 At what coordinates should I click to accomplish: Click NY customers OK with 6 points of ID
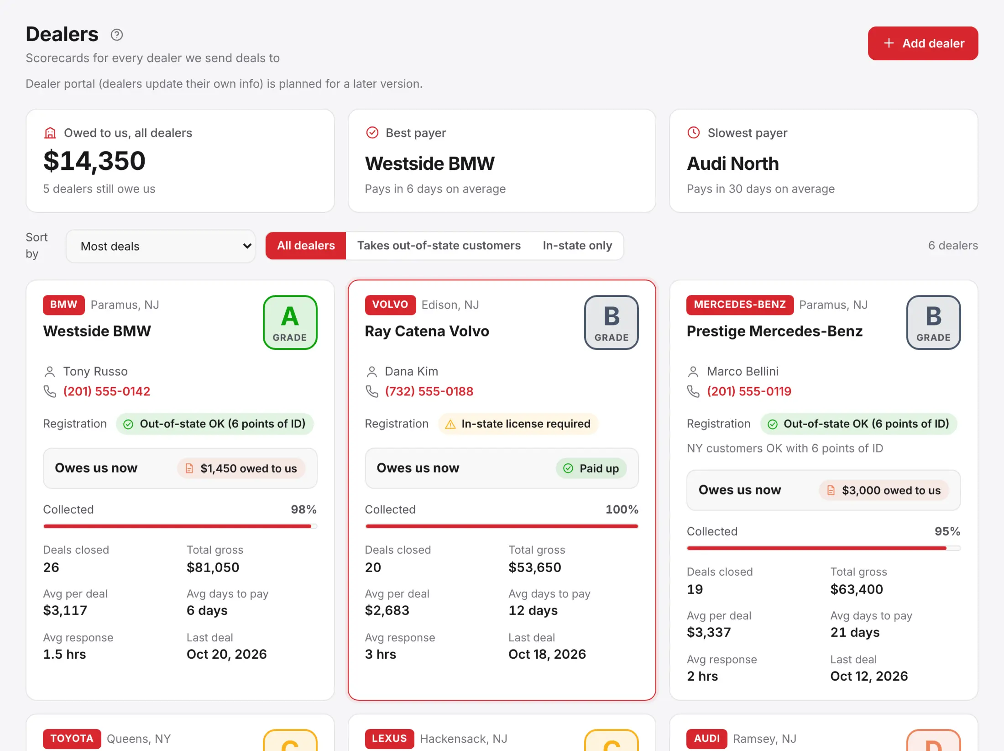coord(785,448)
